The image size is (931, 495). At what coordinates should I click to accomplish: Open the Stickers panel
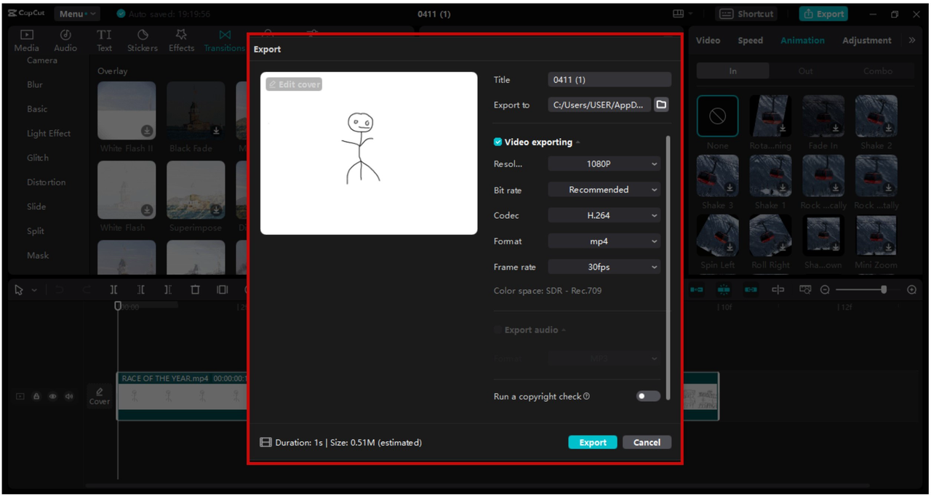coord(143,41)
